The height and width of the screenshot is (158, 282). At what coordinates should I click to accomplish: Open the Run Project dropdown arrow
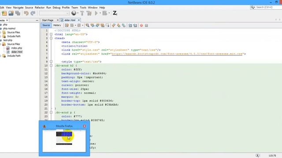click(x=100, y=13)
